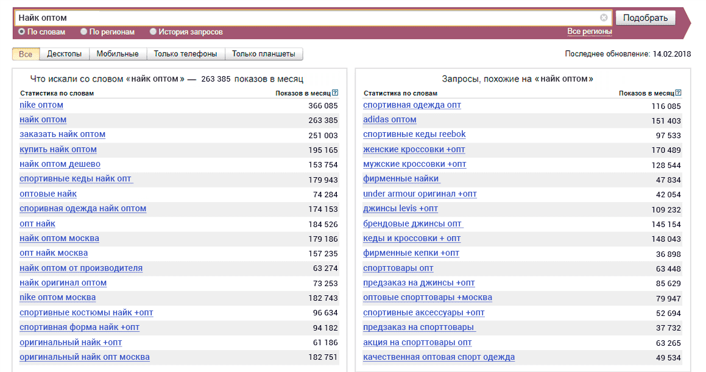Switch to the 'Мобильные' tab
This screenshot has width=706, height=372.
pyautogui.click(x=118, y=54)
